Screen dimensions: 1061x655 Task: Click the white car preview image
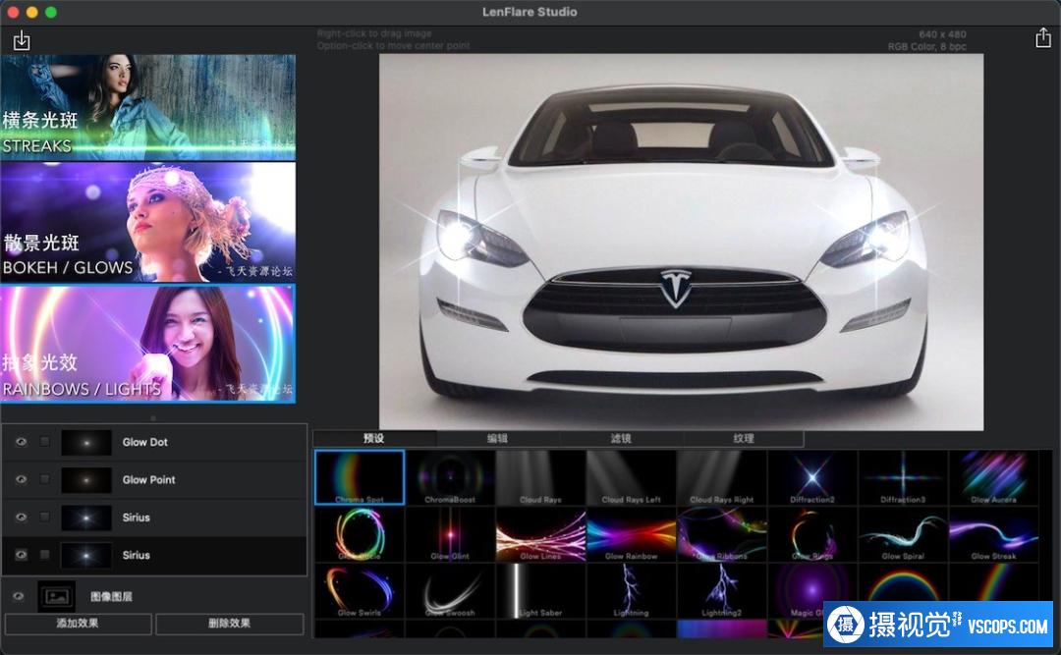click(x=682, y=242)
